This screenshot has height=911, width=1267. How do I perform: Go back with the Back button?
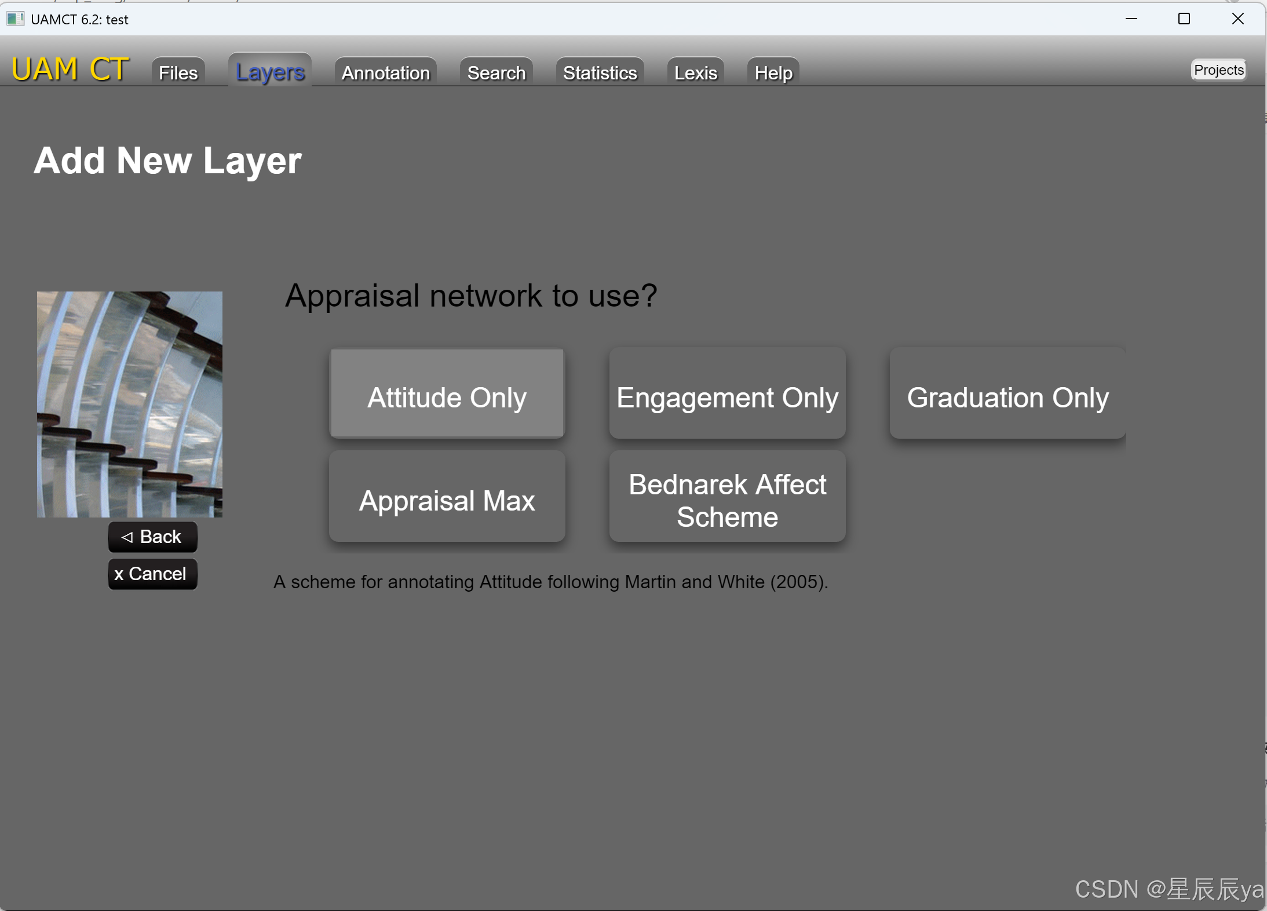152,537
